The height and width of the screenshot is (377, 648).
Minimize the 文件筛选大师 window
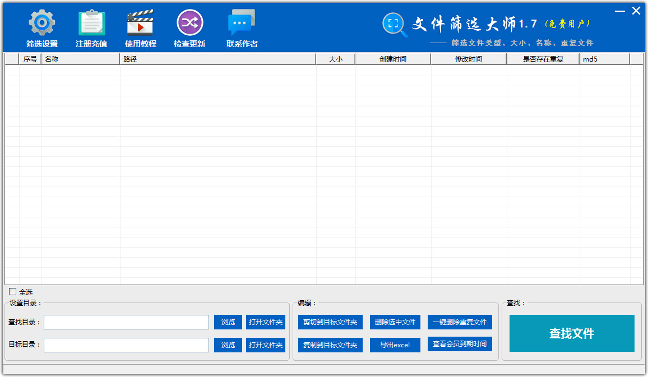pos(620,11)
